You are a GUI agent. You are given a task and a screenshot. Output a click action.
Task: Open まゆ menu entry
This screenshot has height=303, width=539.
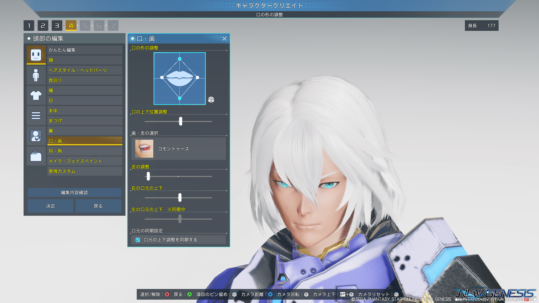pos(85,111)
